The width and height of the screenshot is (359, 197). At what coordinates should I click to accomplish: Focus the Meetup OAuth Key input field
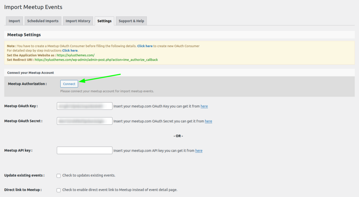click(84, 106)
